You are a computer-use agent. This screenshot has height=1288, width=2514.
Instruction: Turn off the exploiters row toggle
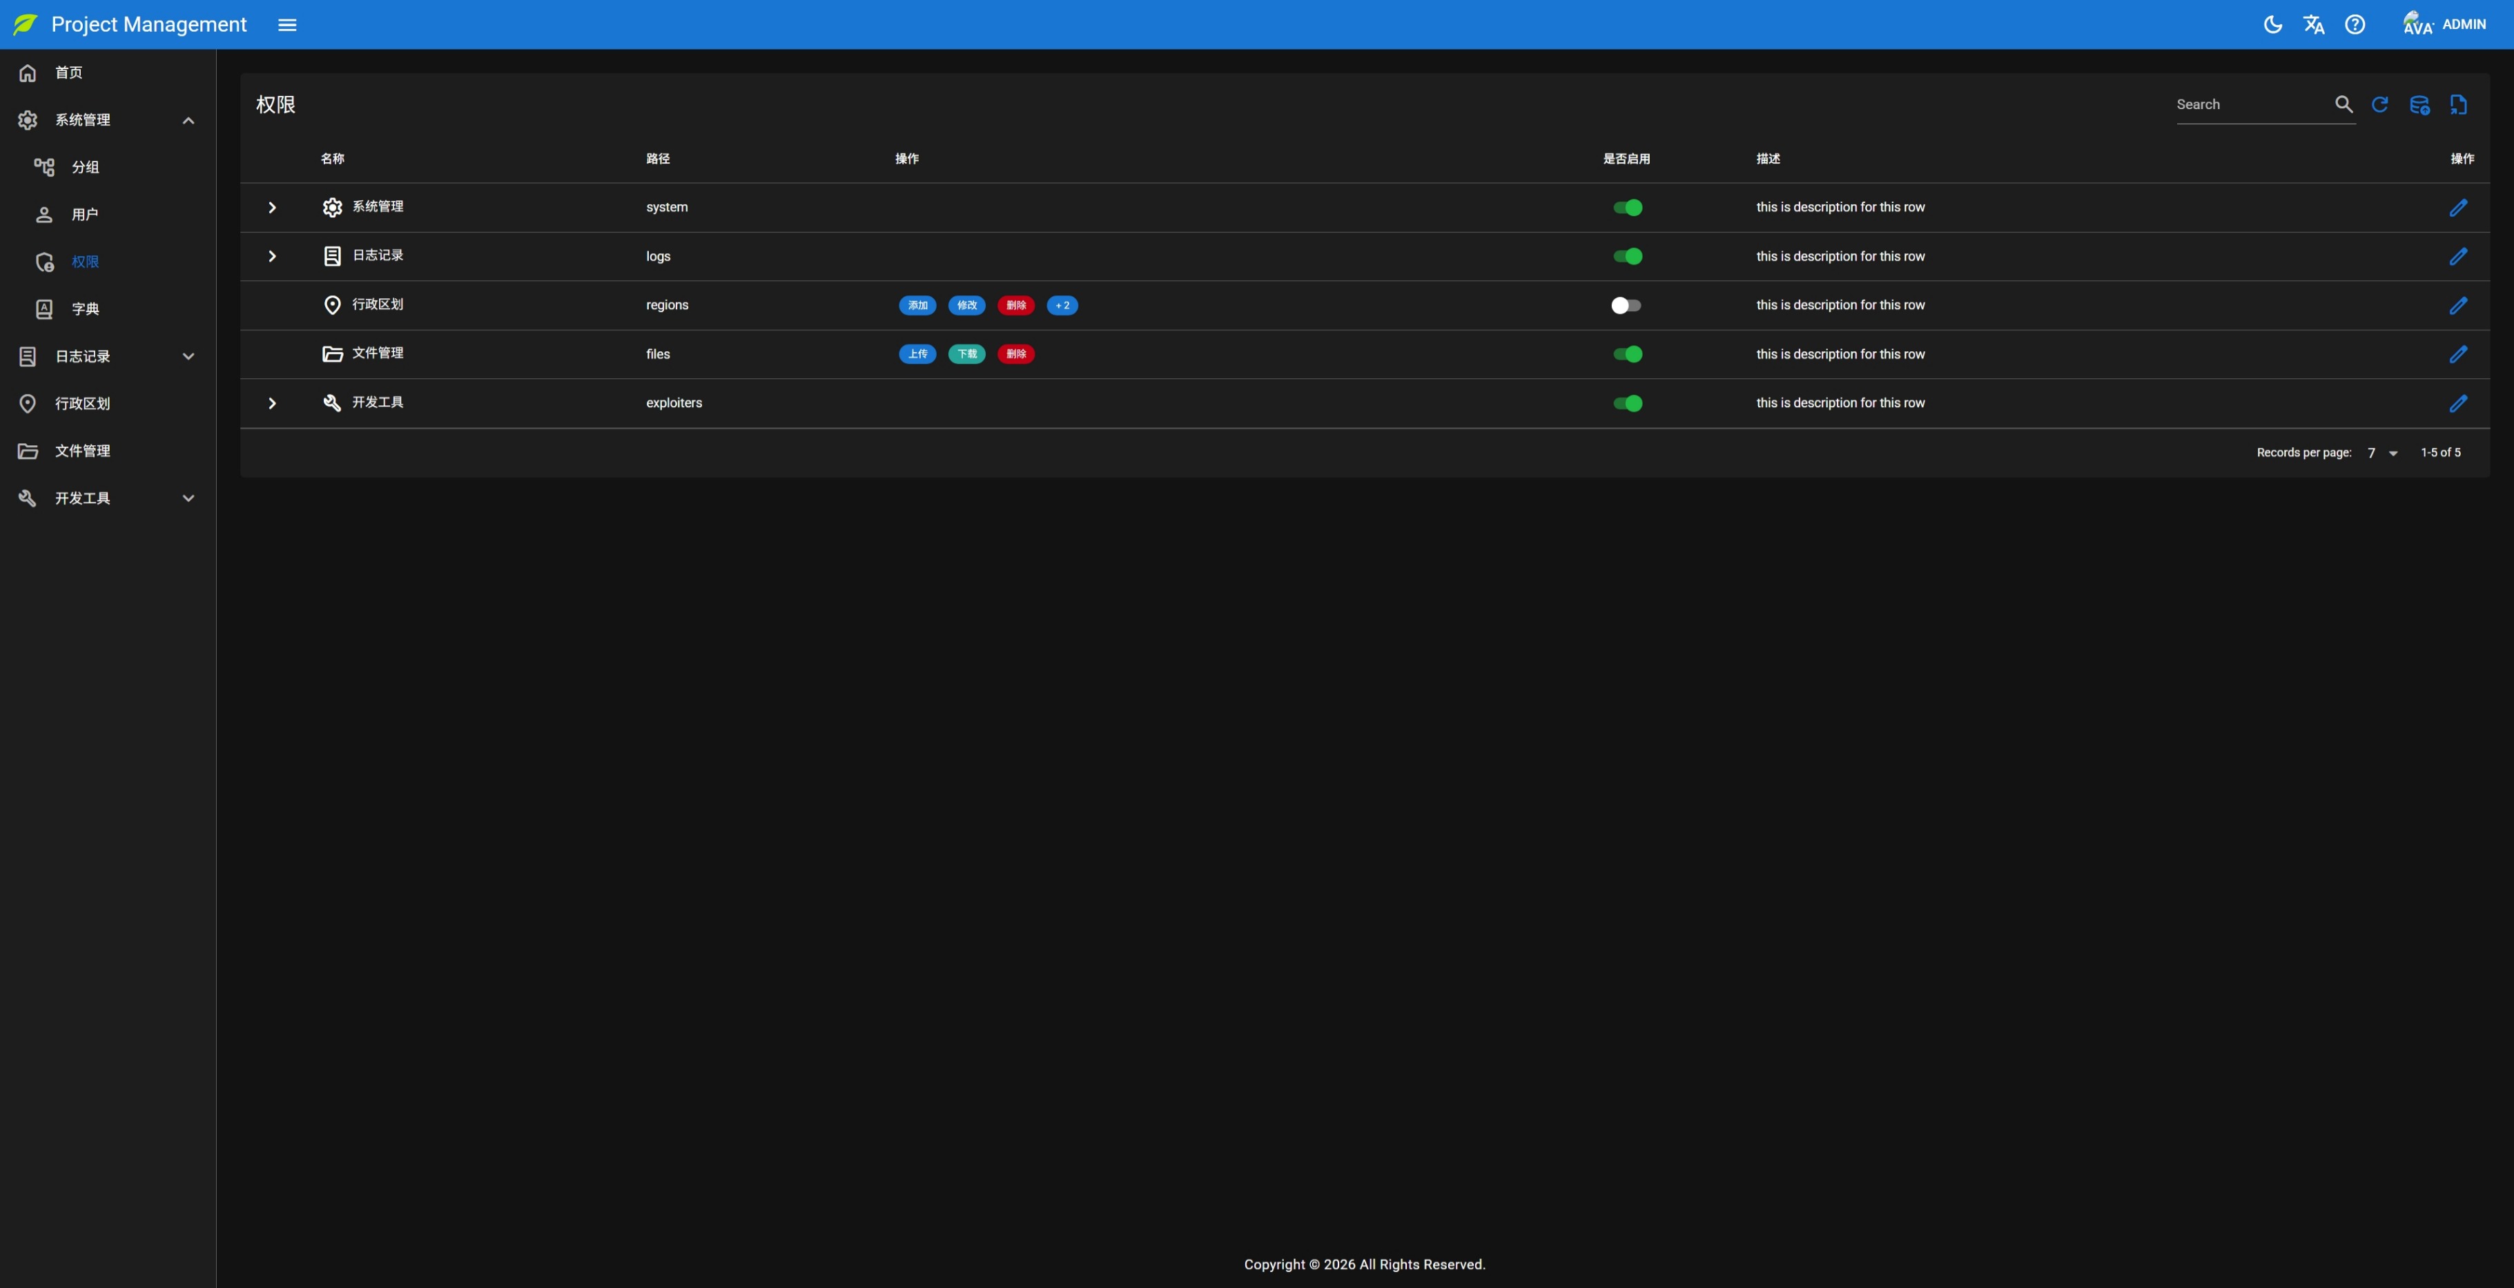coord(1627,403)
